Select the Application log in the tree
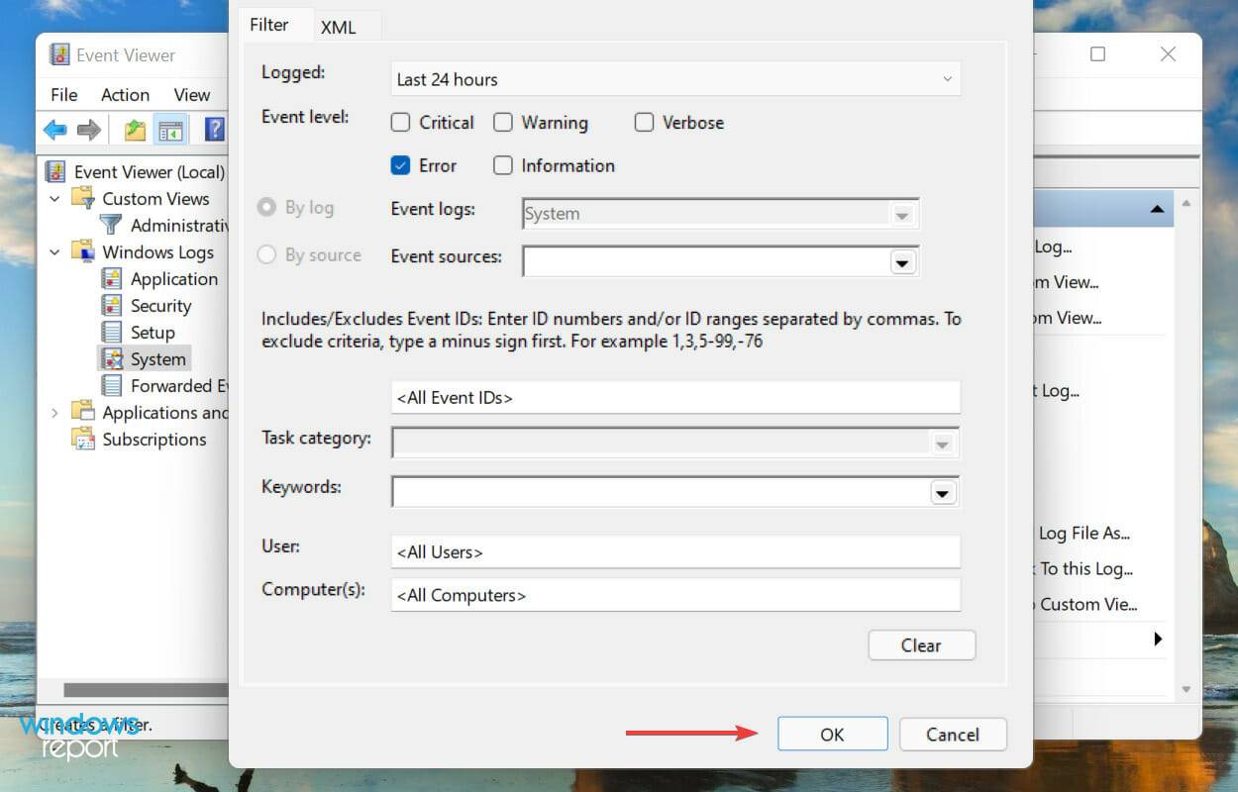 [x=173, y=278]
